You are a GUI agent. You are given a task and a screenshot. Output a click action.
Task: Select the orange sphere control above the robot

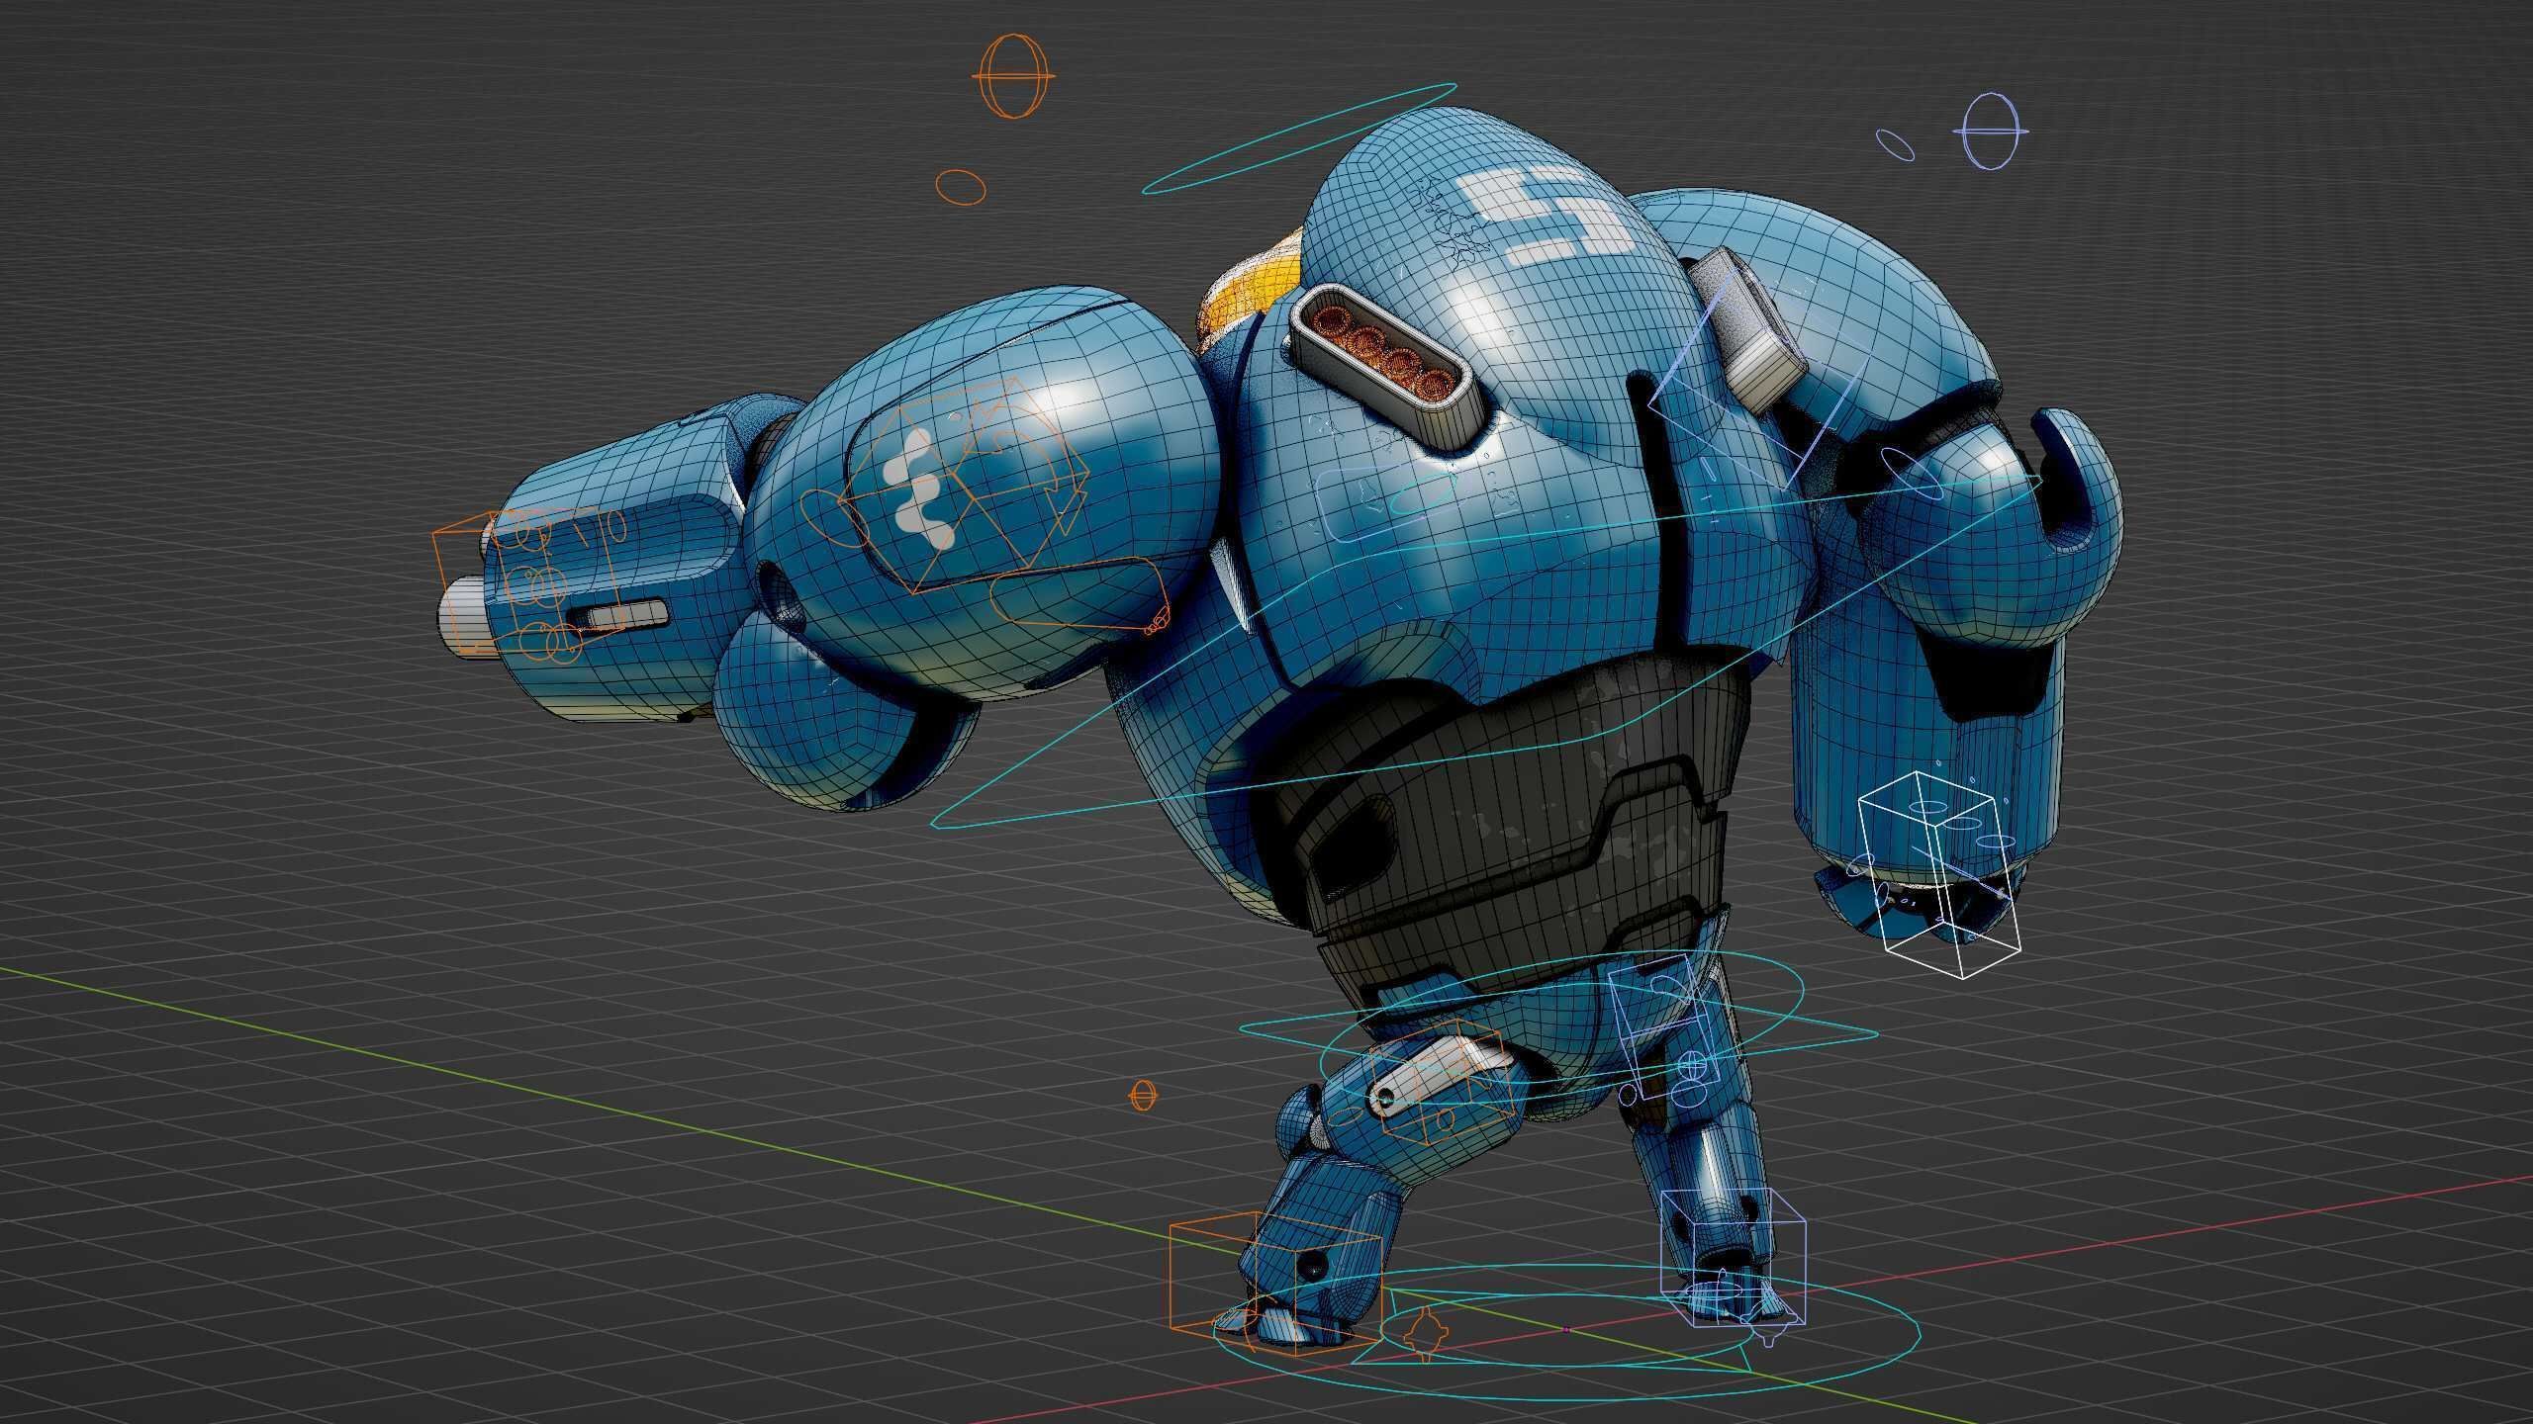pos(1015,76)
